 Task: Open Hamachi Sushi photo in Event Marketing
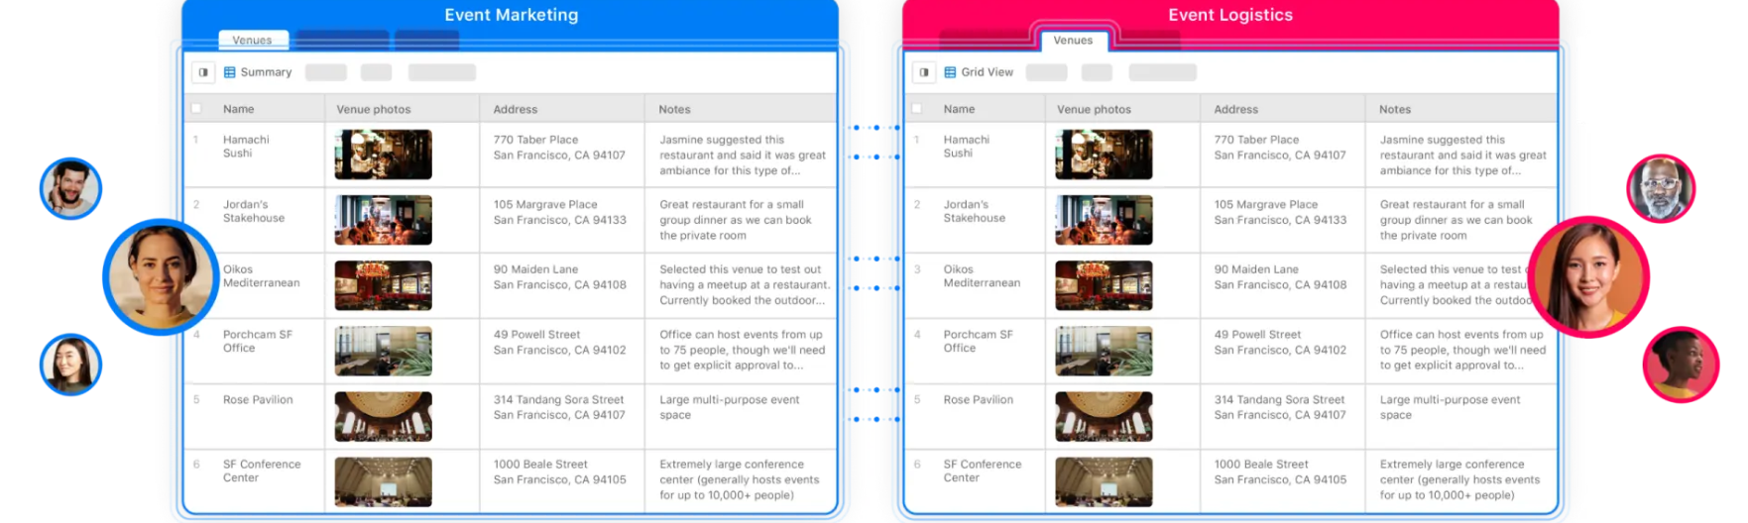[384, 155]
